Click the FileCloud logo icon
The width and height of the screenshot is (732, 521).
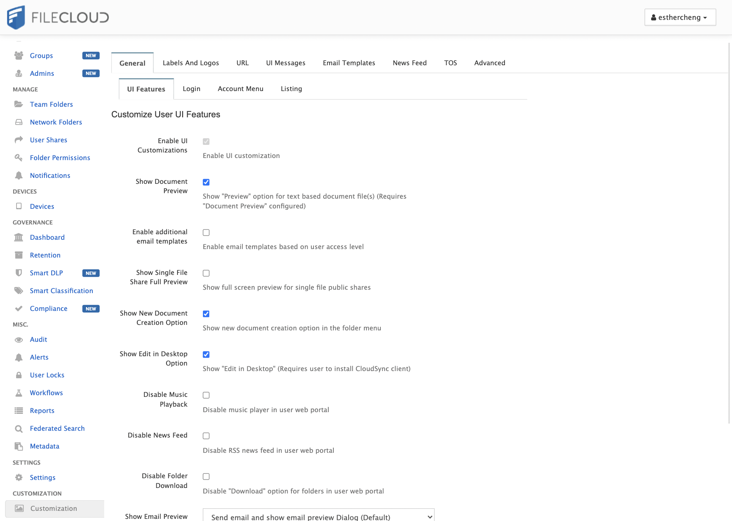17,17
